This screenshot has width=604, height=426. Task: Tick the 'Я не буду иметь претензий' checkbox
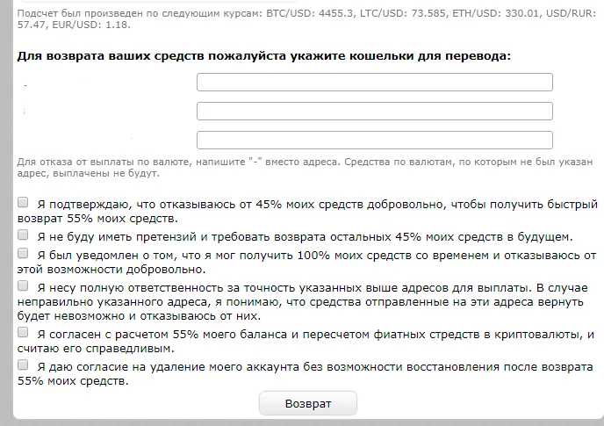coord(23,235)
